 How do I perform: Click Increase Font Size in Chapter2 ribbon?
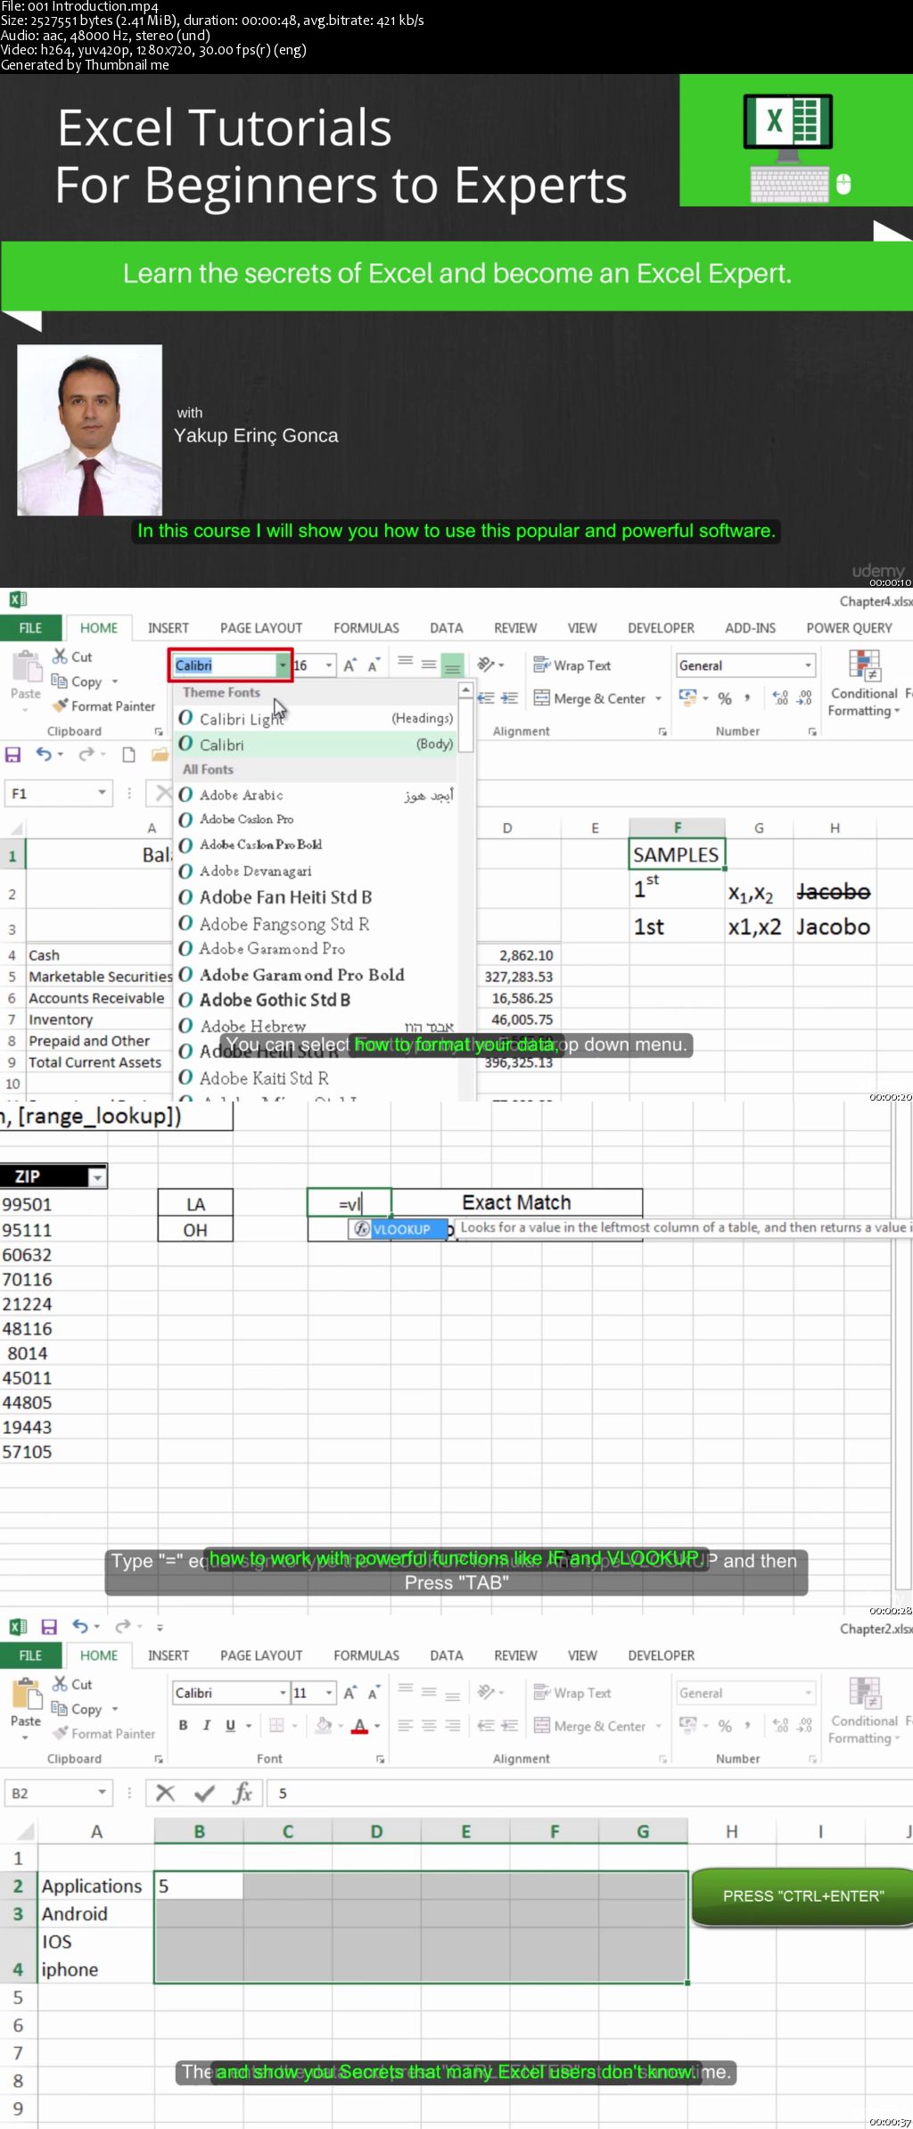[x=350, y=1693]
